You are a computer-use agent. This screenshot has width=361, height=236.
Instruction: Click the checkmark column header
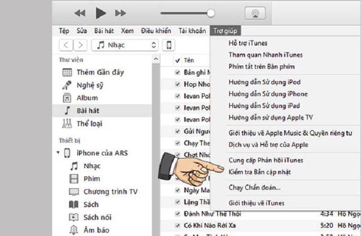[177, 61]
